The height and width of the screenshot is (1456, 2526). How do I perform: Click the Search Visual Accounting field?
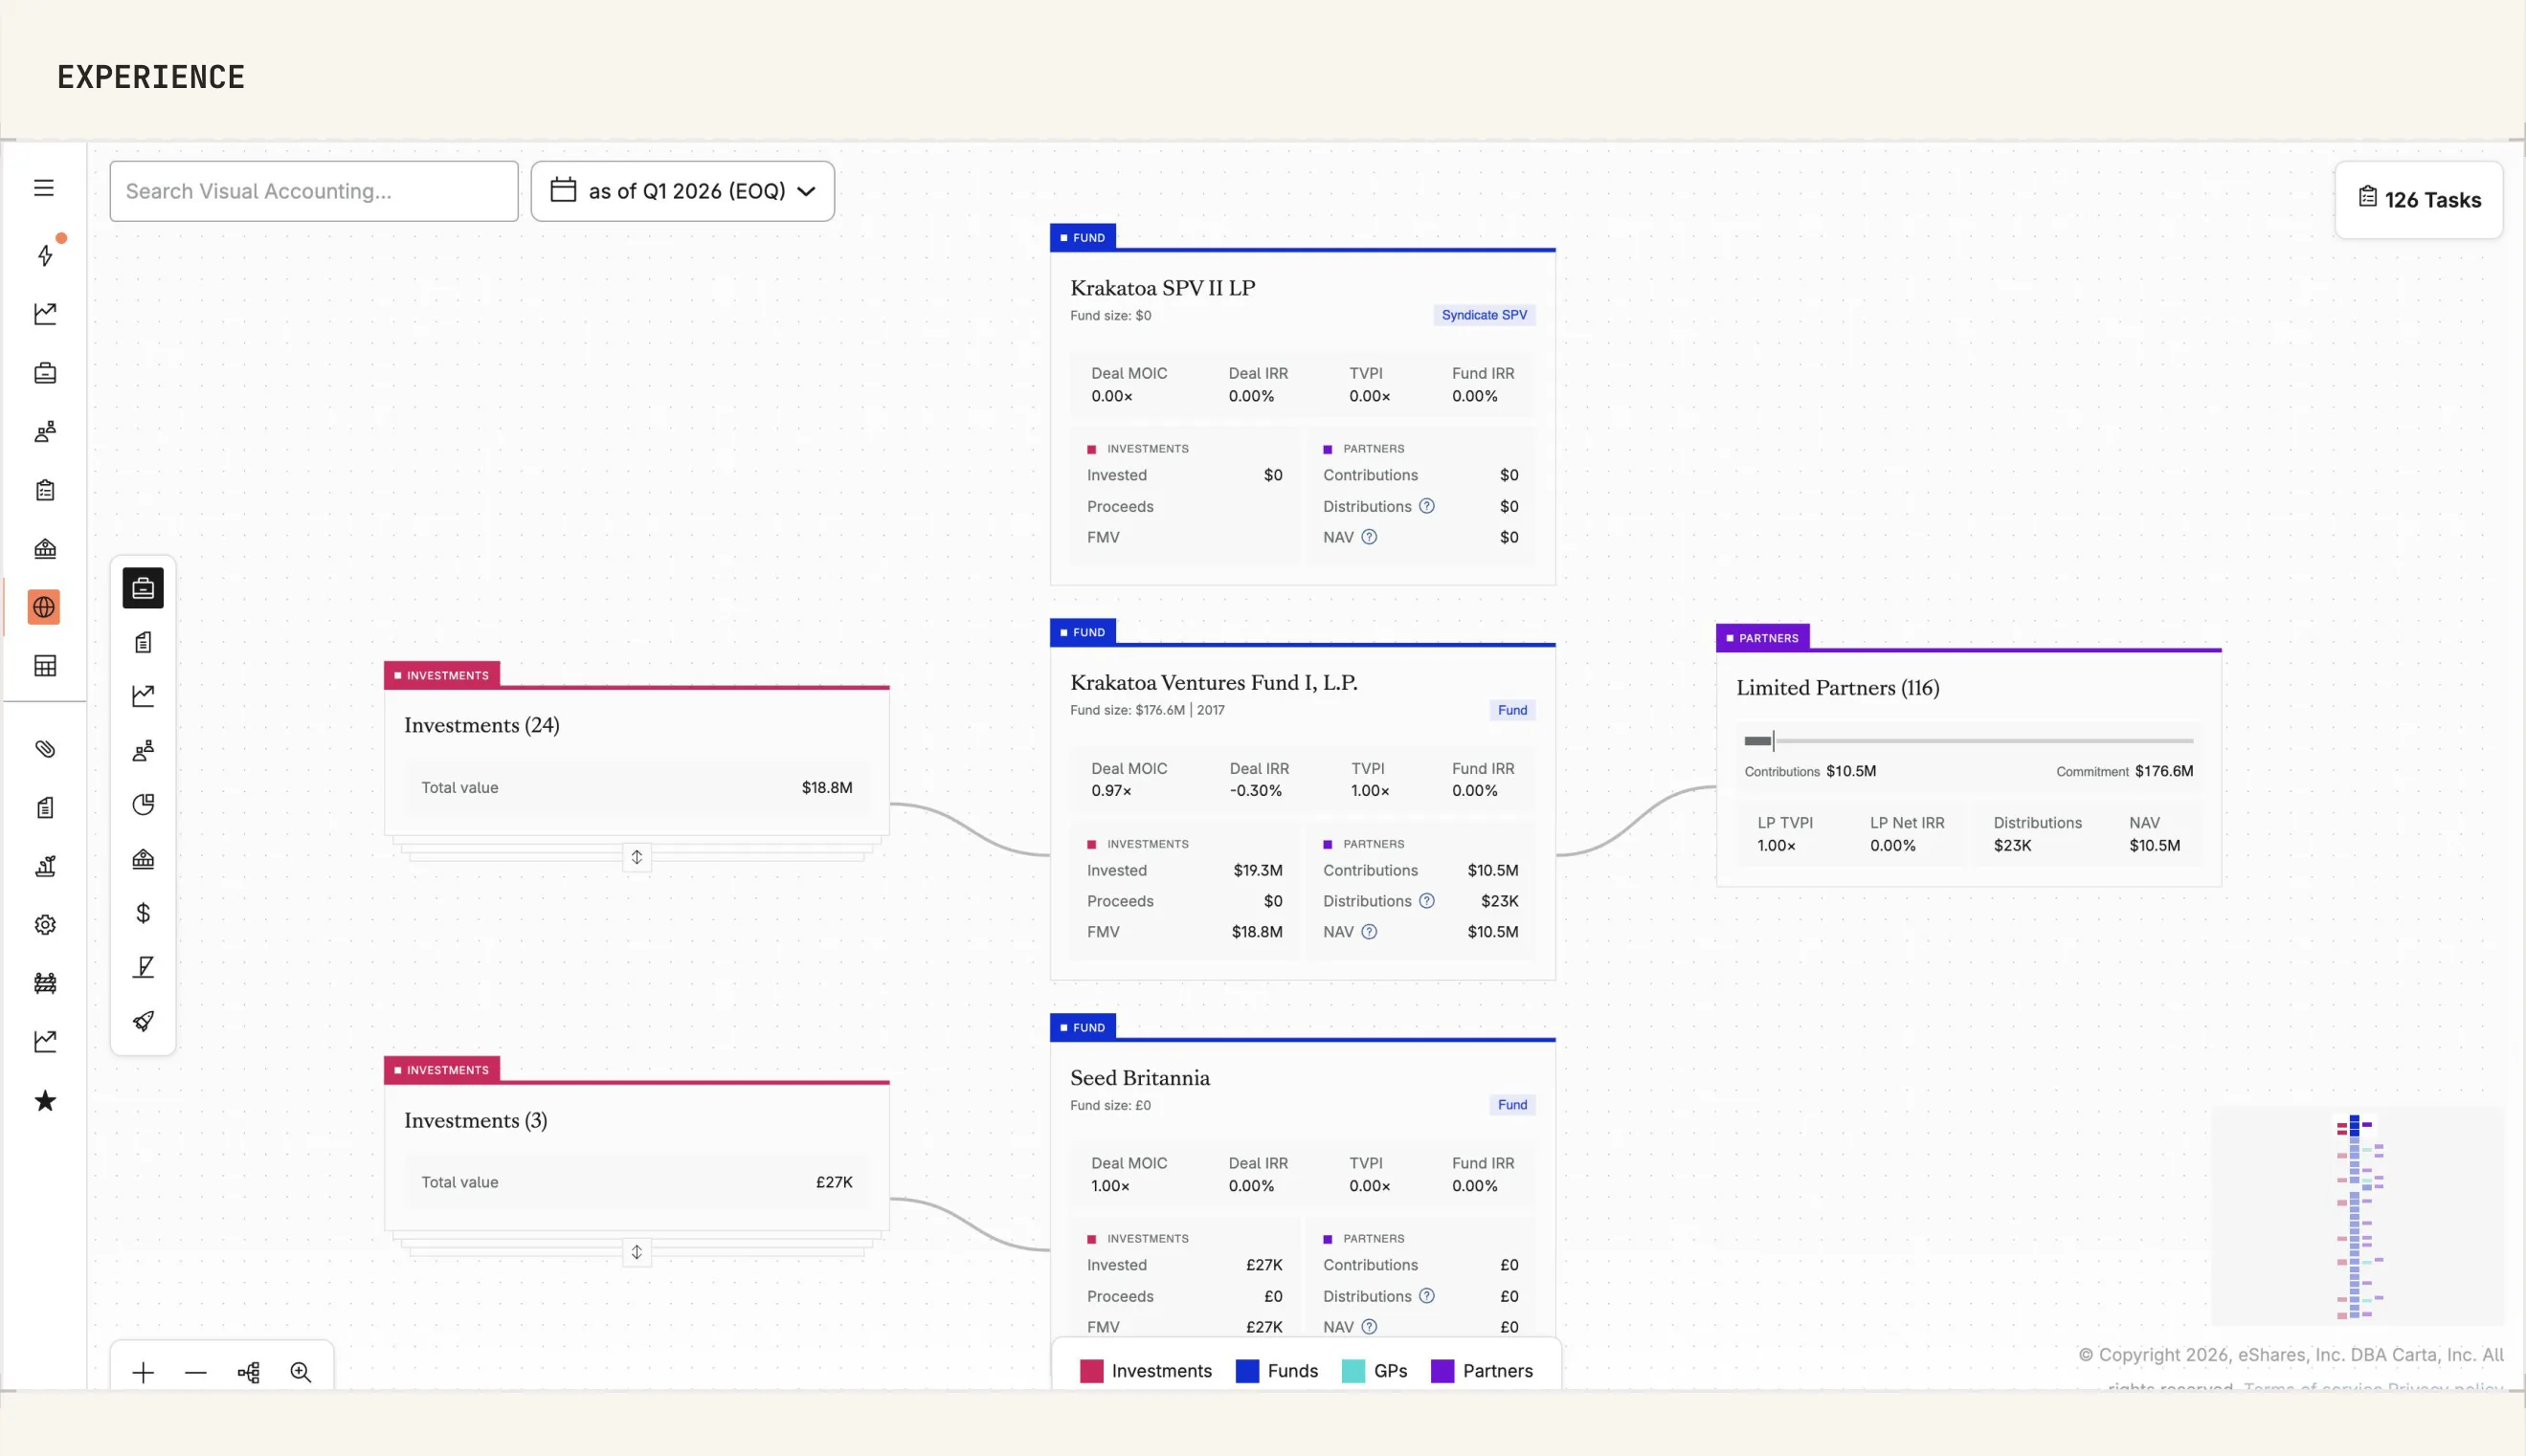tap(314, 191)
